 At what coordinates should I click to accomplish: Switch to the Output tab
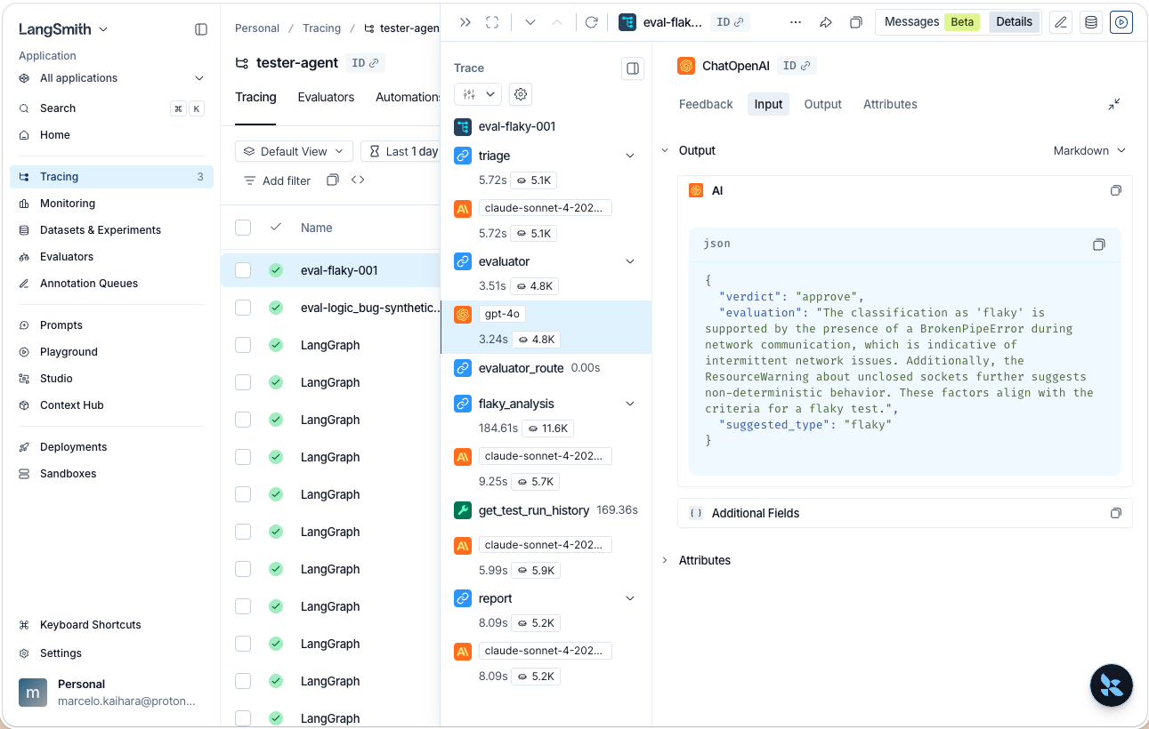(x=822, y=104)
